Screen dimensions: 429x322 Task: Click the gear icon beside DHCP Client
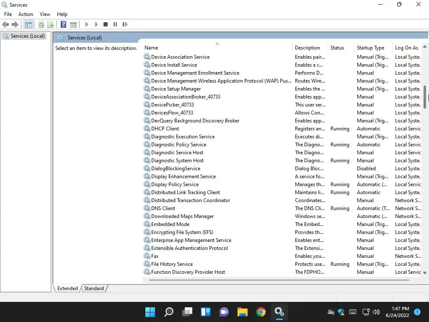147,128
